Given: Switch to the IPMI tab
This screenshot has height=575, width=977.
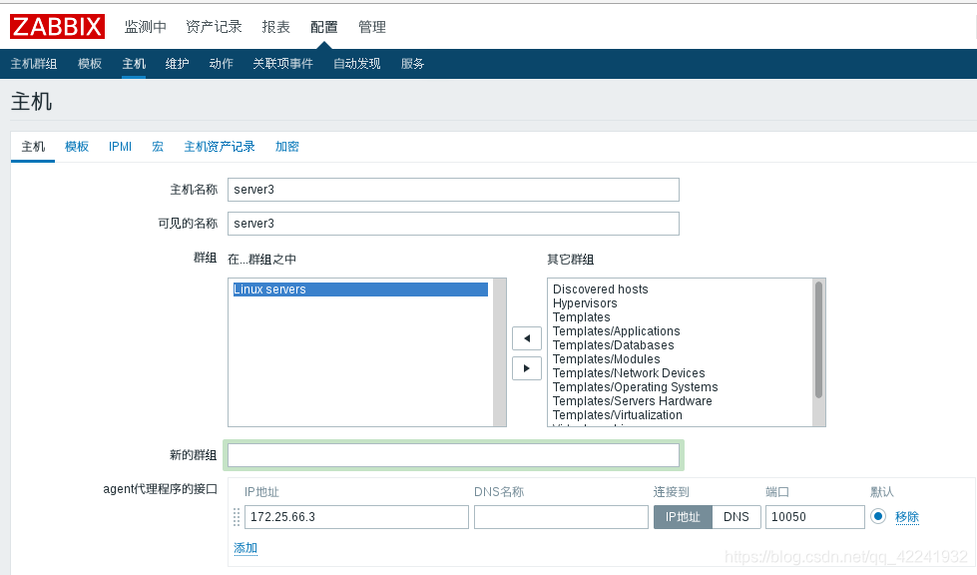Looking at the screenshot, I should [x=121, y=147].
